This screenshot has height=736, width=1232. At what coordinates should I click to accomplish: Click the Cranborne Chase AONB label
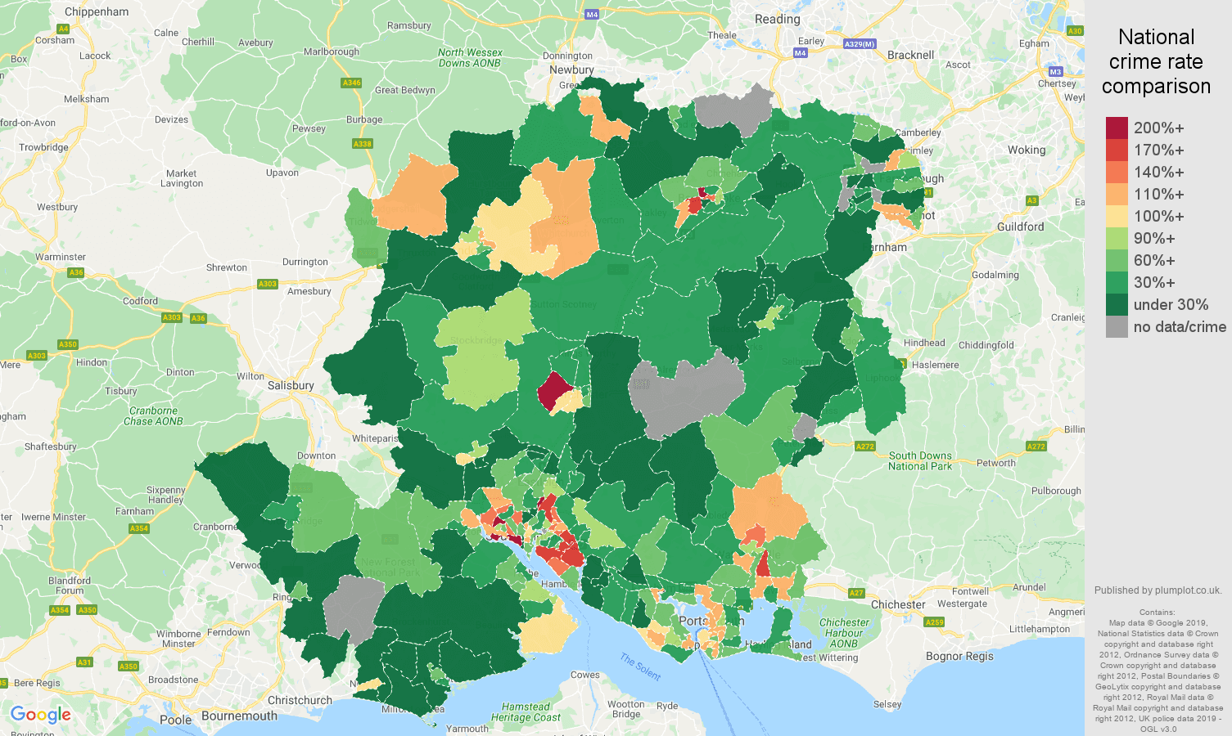[153, 416]
